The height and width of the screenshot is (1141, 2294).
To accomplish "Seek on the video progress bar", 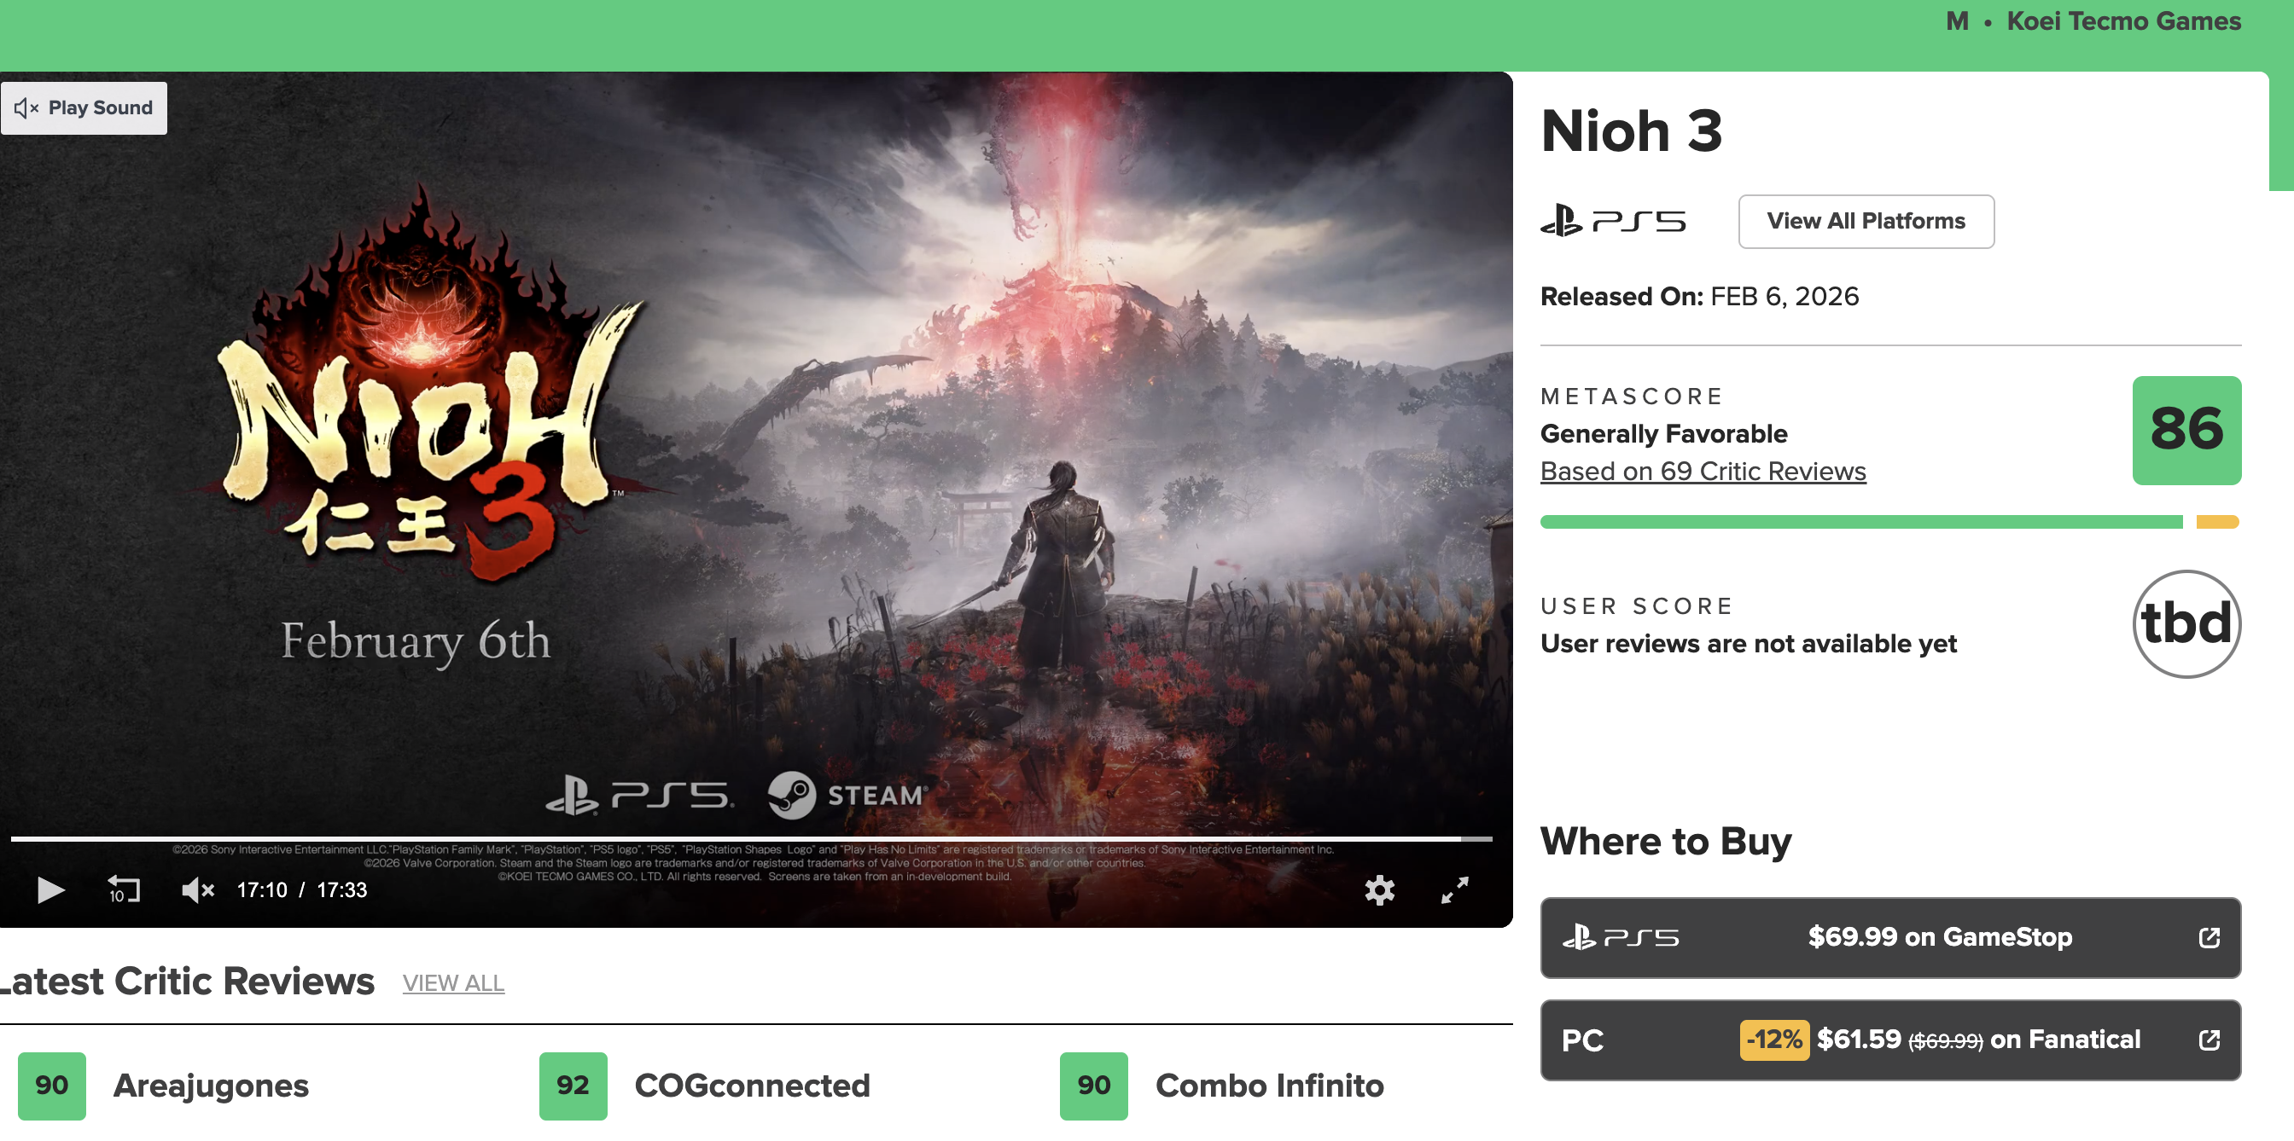I will [x=752, y=838].
